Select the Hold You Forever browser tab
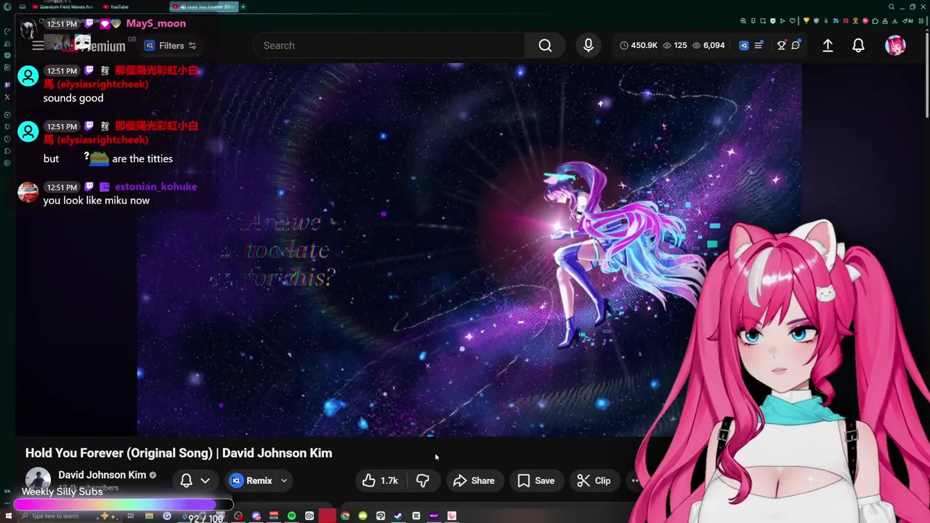 [206, 7]
